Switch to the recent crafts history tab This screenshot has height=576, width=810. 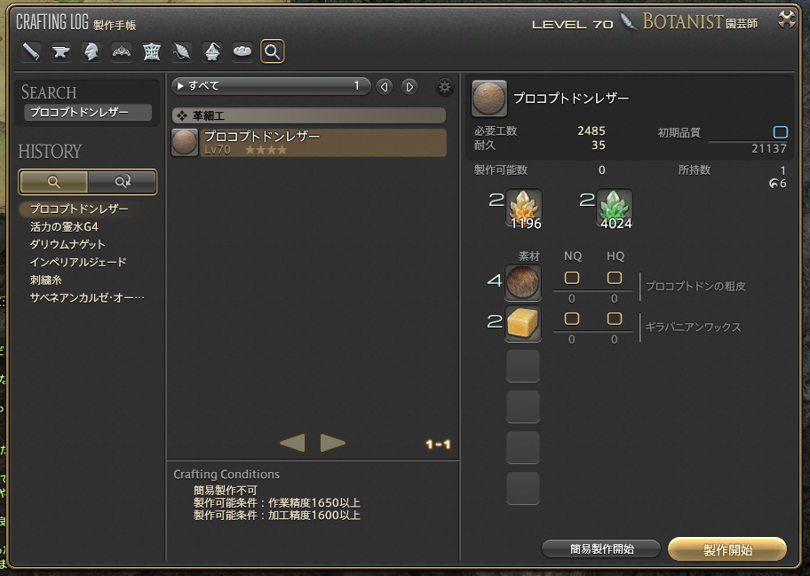pyautogui.click(x=123, y=182)
